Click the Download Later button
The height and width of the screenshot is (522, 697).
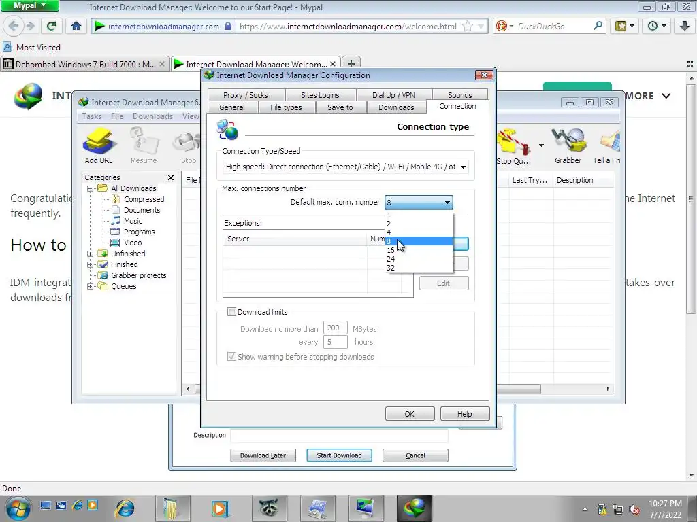(x=263, y=455)
